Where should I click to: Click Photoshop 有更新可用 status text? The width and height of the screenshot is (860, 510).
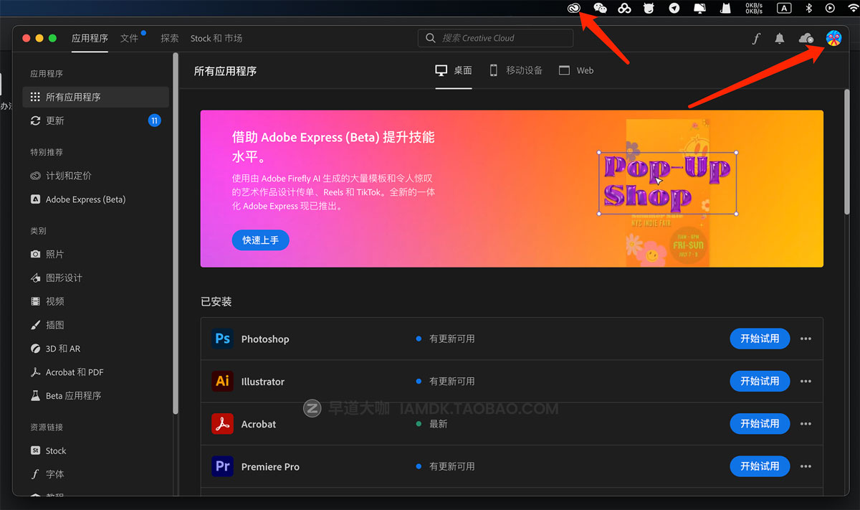[451, 339]
